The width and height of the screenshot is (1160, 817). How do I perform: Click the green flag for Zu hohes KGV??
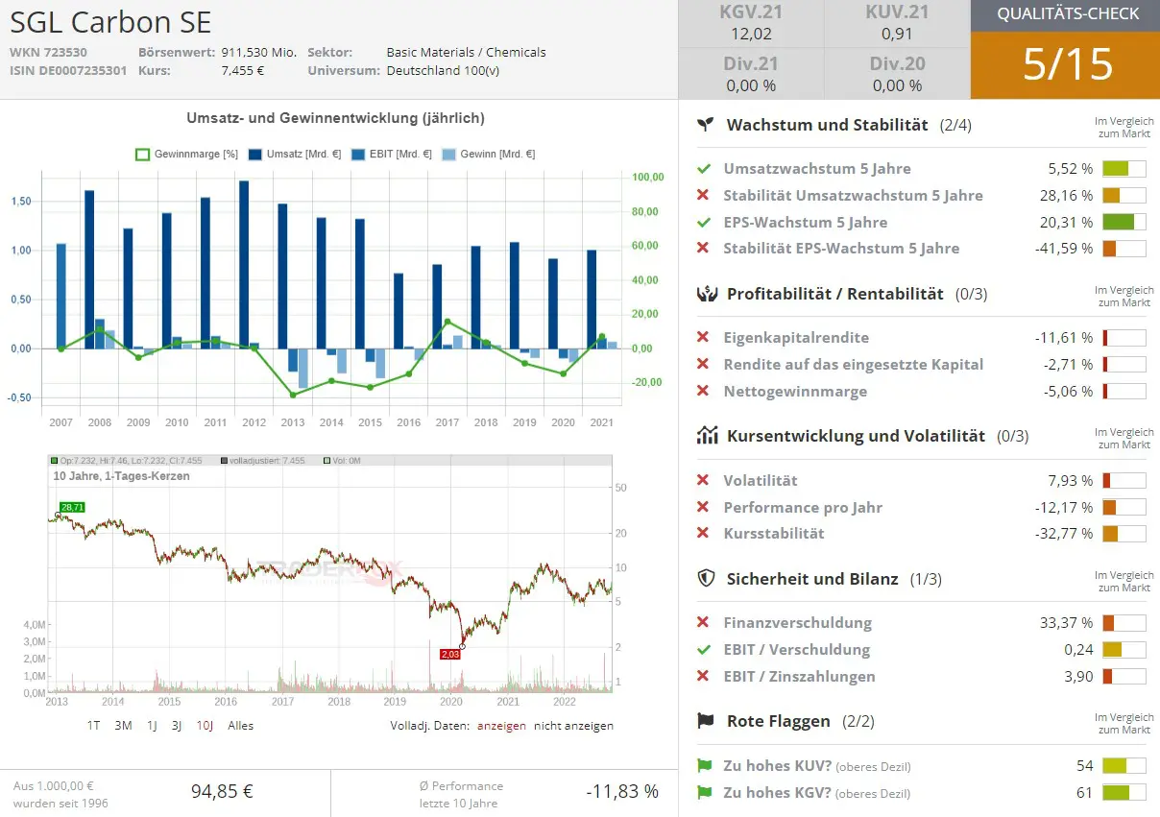tap(704, 793)
